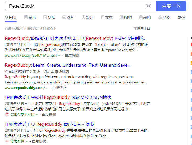Click the magnifier icon on 网页 tab
Image resolution: width=192 pixels, height=145 pixels.
point(6,17)
